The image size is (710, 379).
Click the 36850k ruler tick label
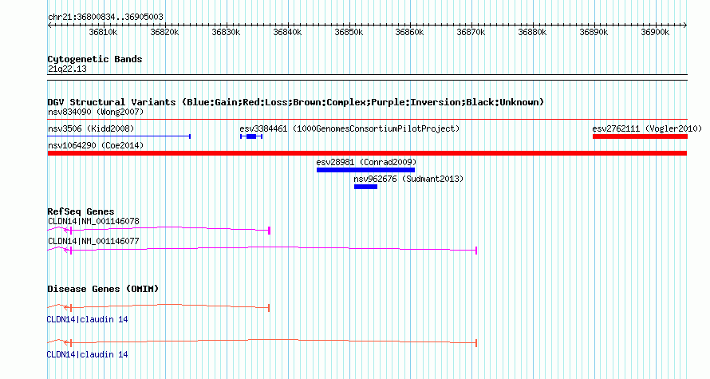click(x=349, y=33)
